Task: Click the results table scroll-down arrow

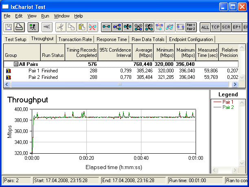Action: 242,78
